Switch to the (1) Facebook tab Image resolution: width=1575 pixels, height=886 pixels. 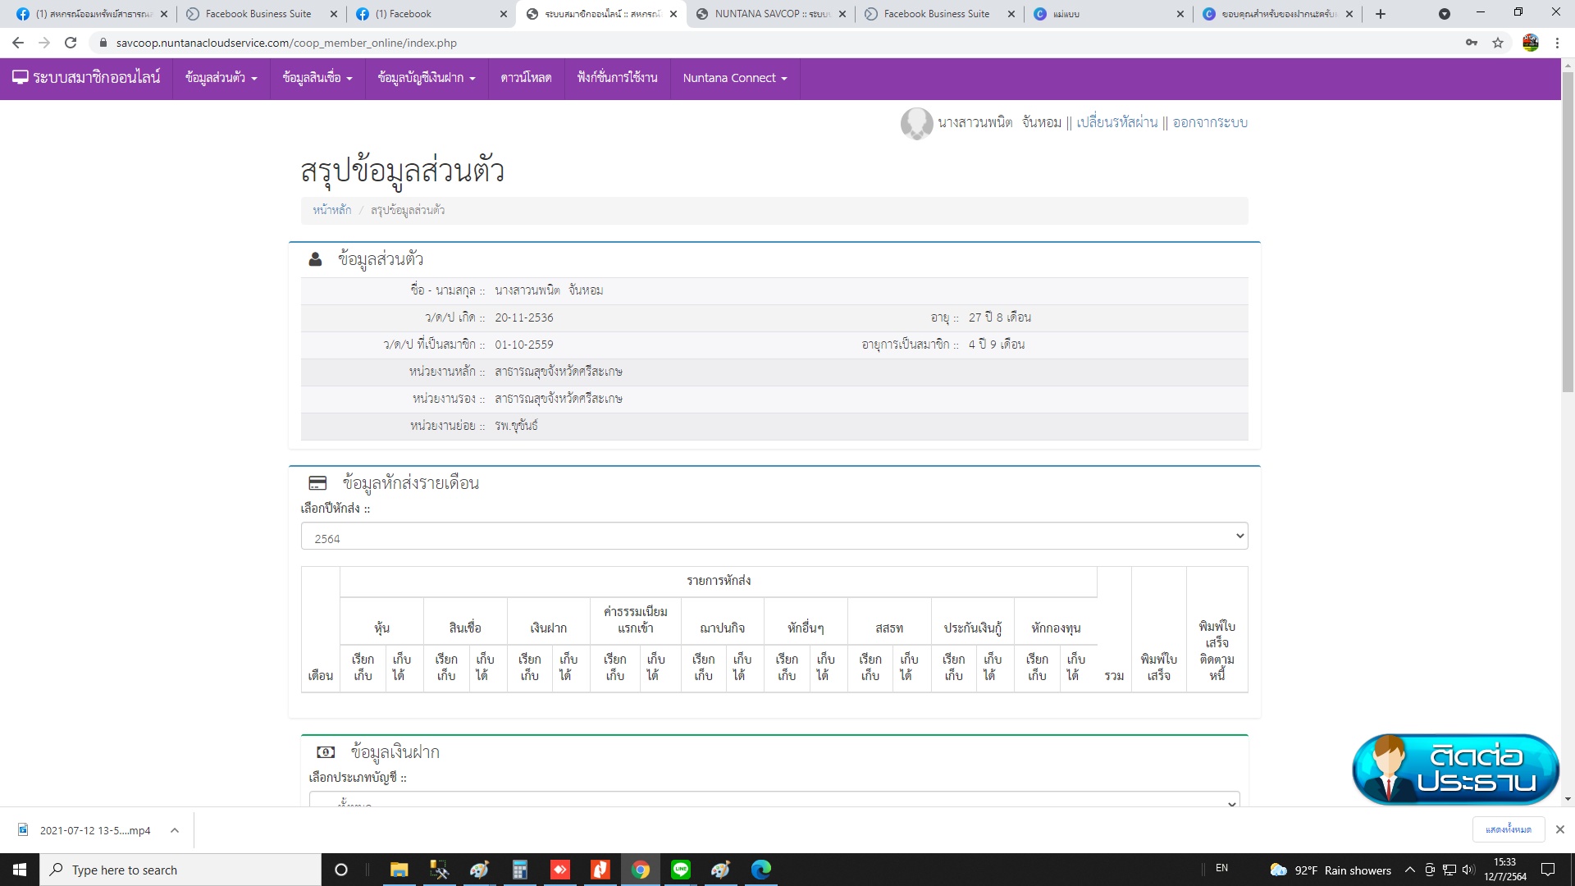431,14
